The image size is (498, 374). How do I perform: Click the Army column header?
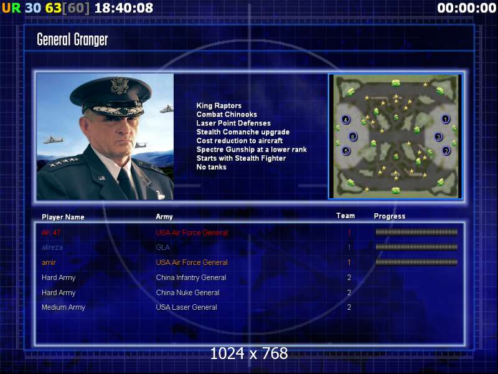pos(164,217)
